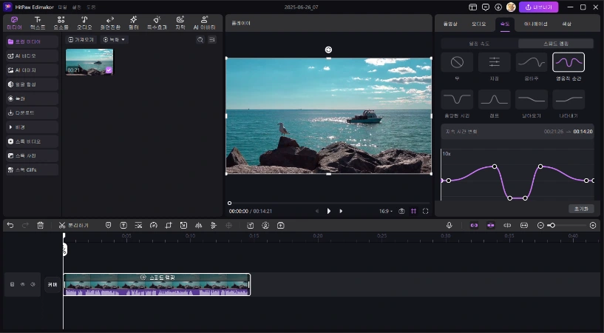This screenshot has height=333, width=604.
Task: Open the Media tab in the top toolbar
Action: pos(14,23)
